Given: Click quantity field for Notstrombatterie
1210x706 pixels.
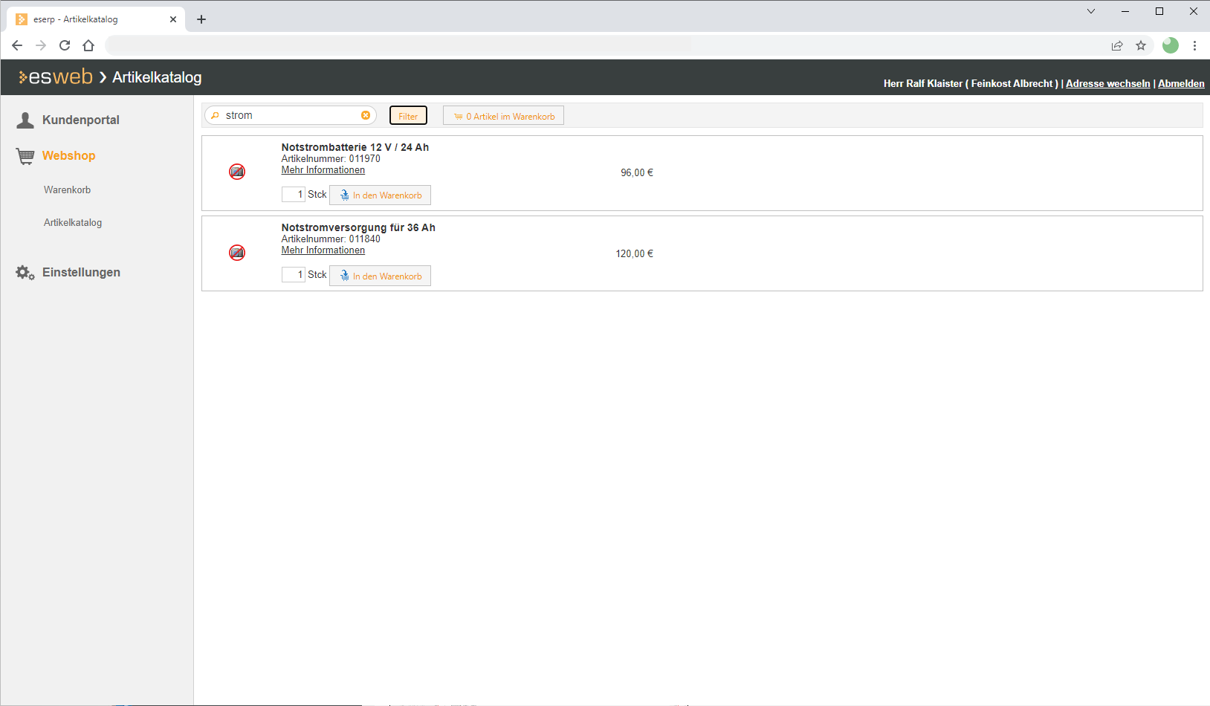Looking at the screenshot, I should 294,195.
